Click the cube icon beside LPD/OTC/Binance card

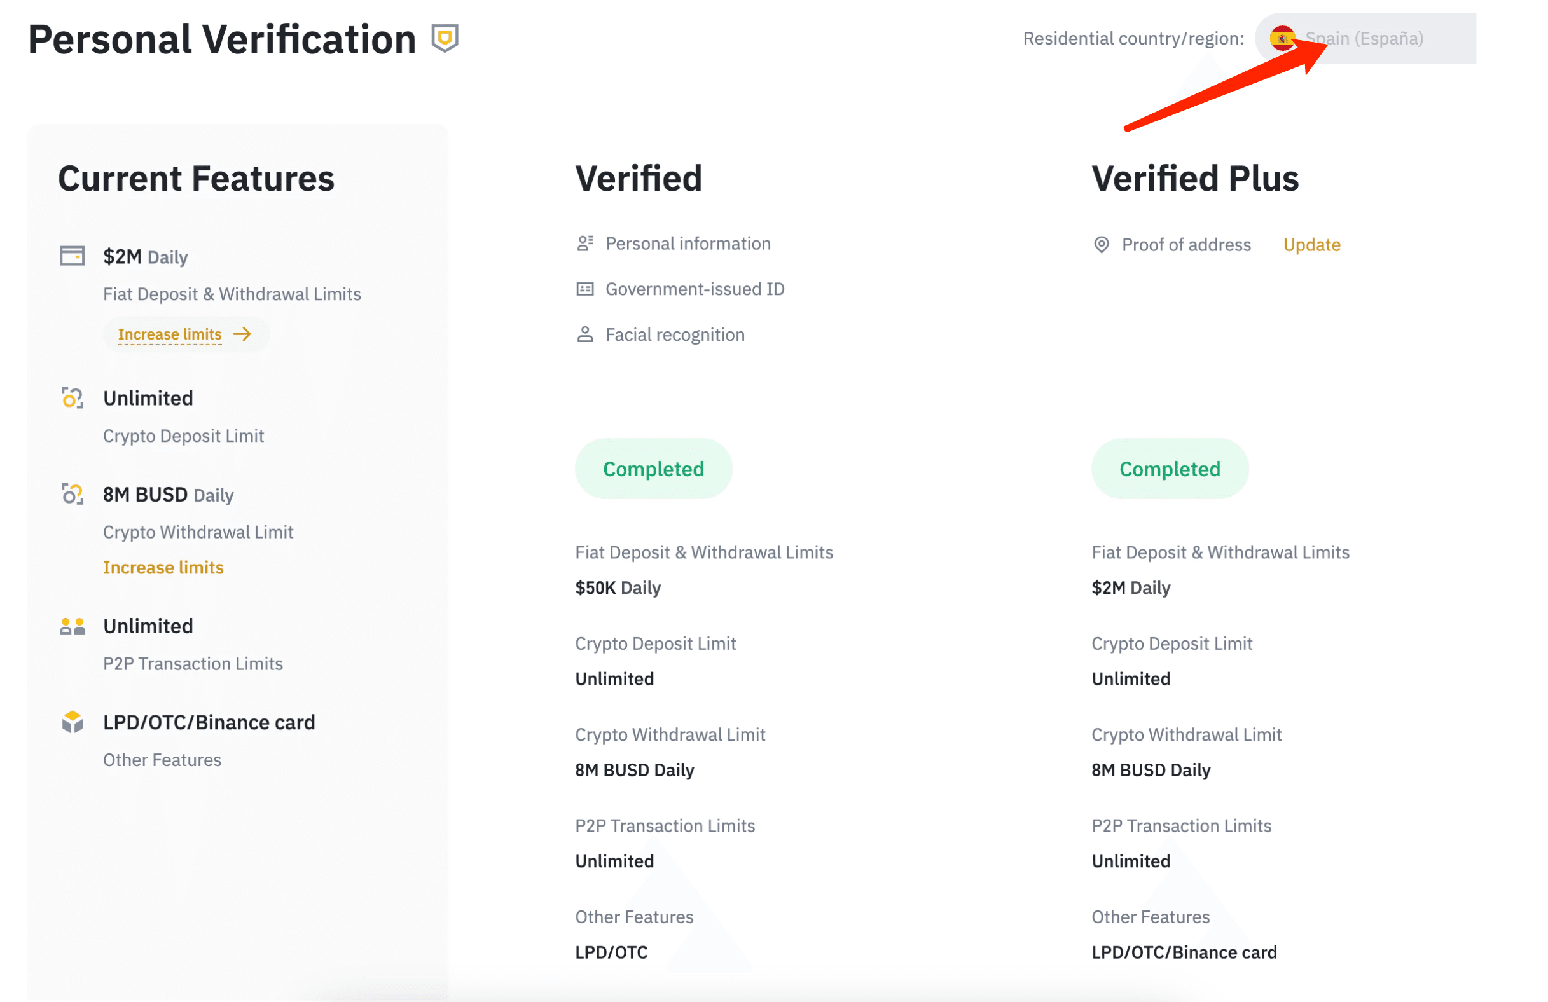tap(73, 722)
